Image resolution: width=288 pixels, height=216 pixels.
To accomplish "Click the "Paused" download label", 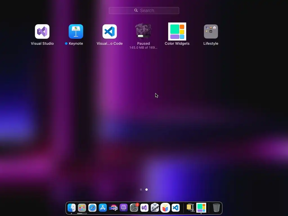I will [x=143, y=44].
